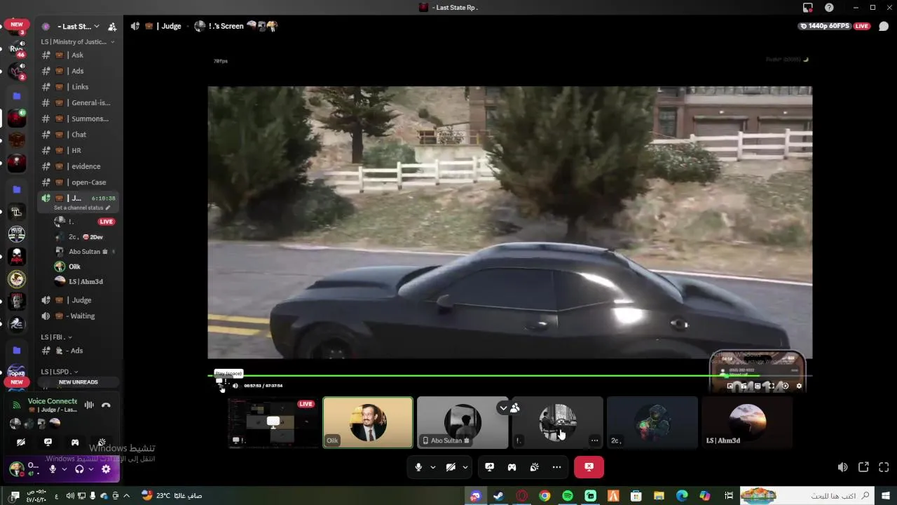Image resolution: width=897 pixels, height=505 pixels.
Task: Share your screen from call controls
Action: [490, 467]
